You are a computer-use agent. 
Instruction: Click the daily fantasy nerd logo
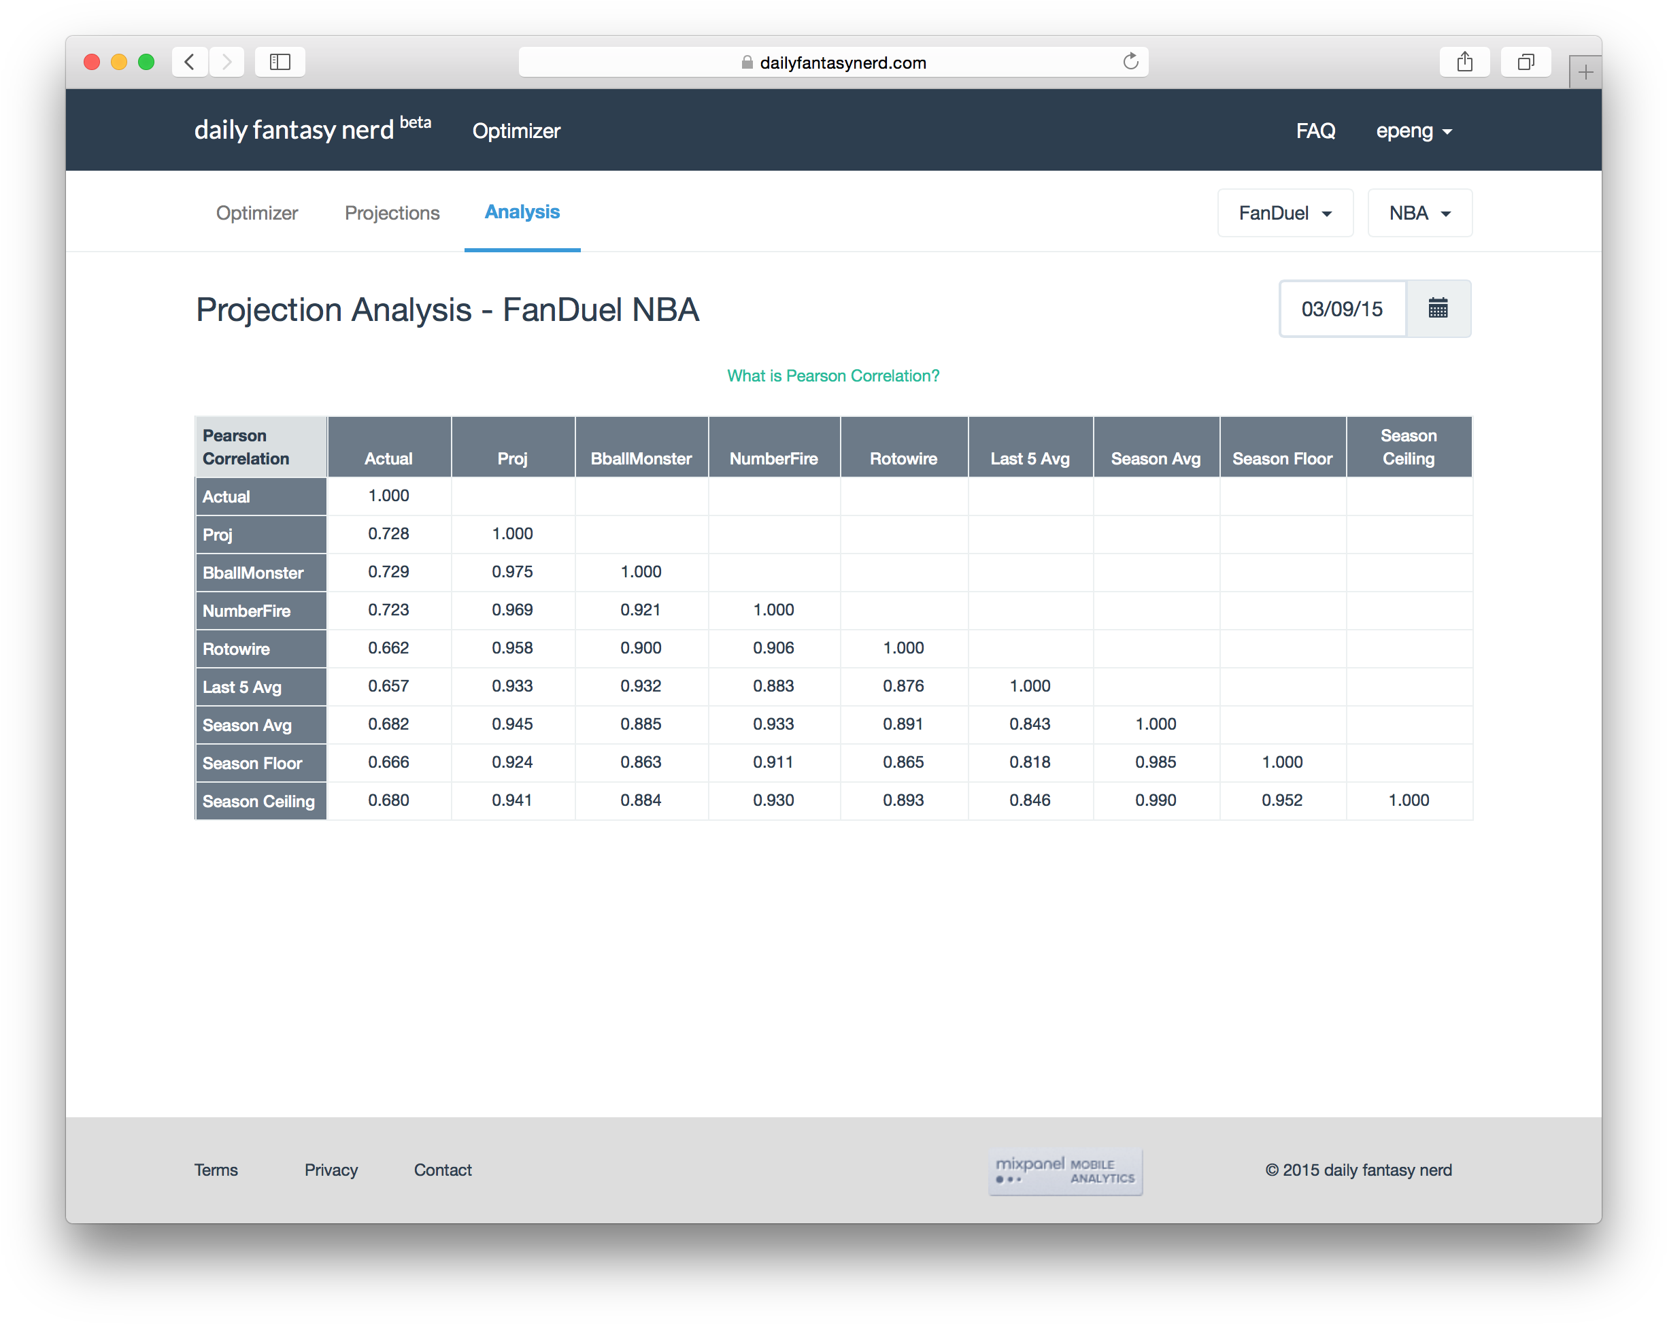[x=294, y=130]
